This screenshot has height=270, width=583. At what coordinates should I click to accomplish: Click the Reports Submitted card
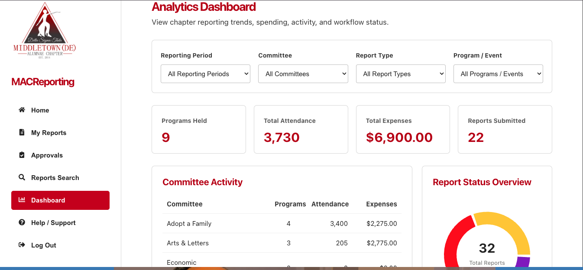tap(505, 129)
